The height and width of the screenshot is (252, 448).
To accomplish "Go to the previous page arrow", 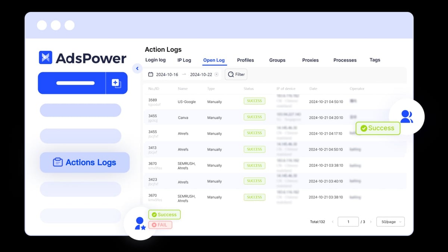I will coord(333,222).
